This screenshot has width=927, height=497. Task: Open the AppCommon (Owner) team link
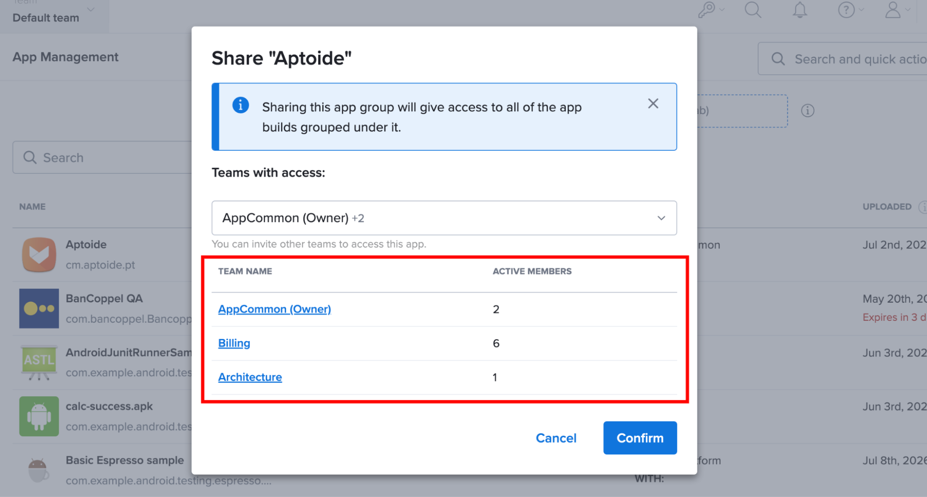pos(275,309)
